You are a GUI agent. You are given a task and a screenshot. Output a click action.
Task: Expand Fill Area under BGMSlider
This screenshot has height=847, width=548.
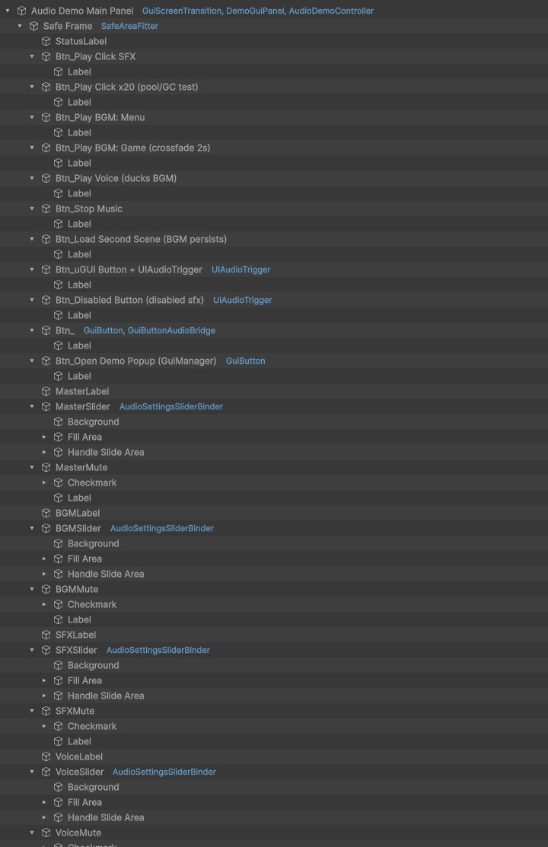coord(44,559)
